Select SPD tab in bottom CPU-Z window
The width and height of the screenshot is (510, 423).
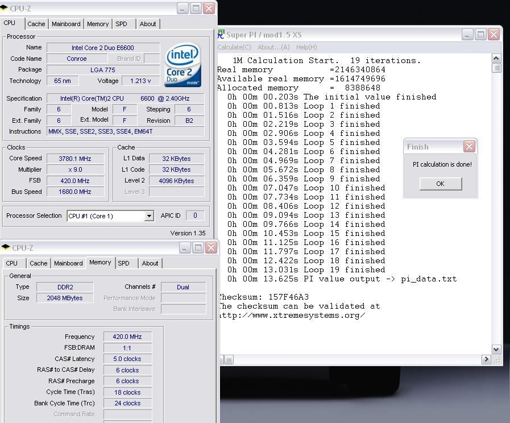(x=123, y=263)
